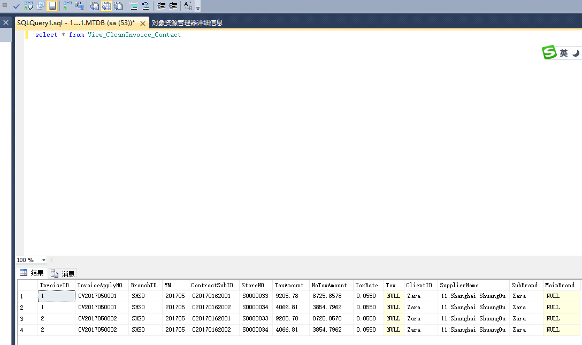Close the left side panel with X

coord(6,22)
